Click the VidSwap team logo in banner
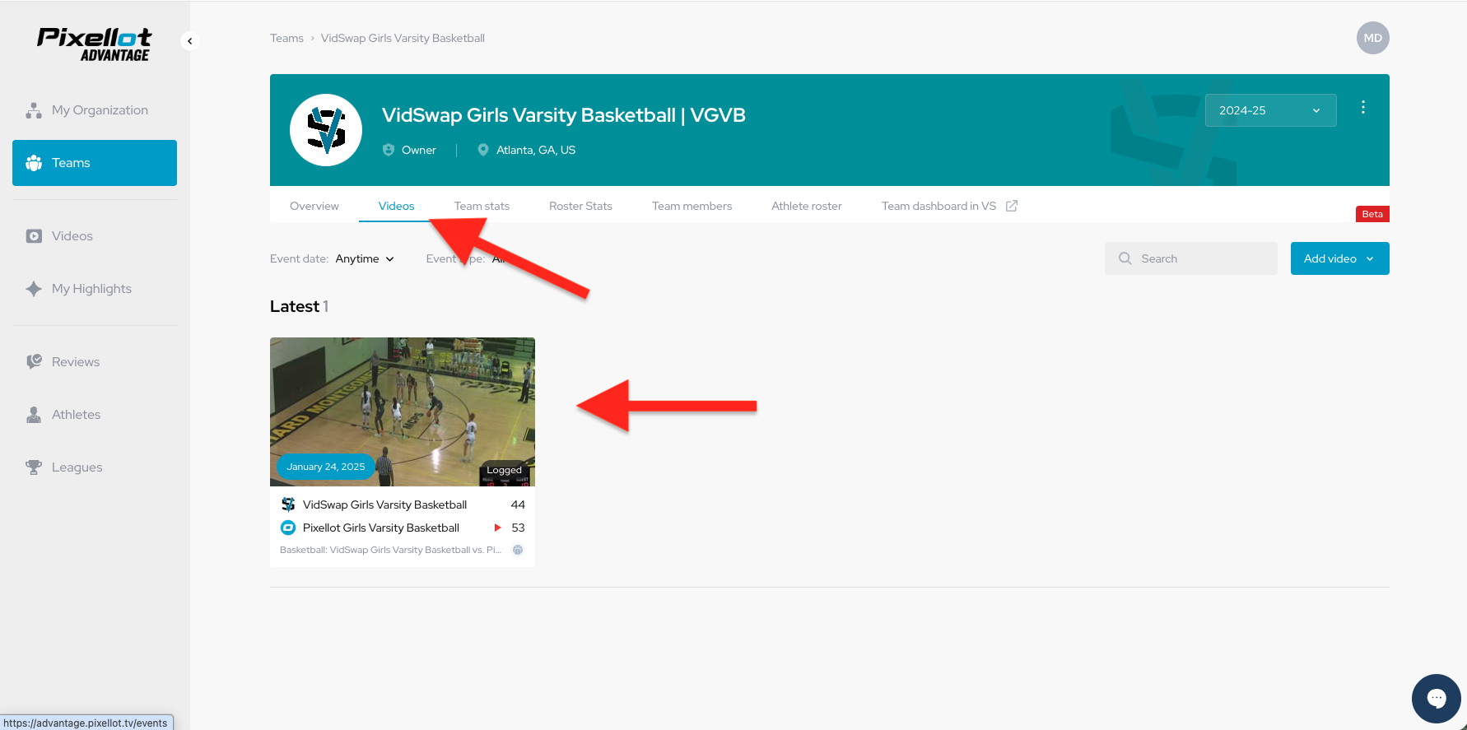1467x730 pixels. [326, 130]
